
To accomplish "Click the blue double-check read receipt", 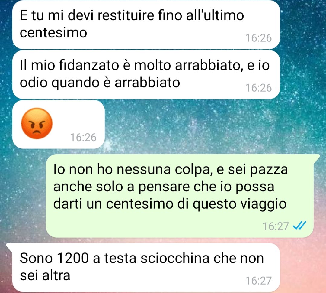I will (299, 226).
